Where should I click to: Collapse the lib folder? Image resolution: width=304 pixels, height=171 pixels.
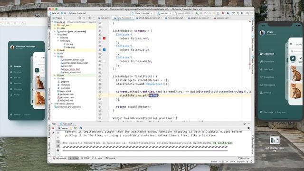(55, 57)
